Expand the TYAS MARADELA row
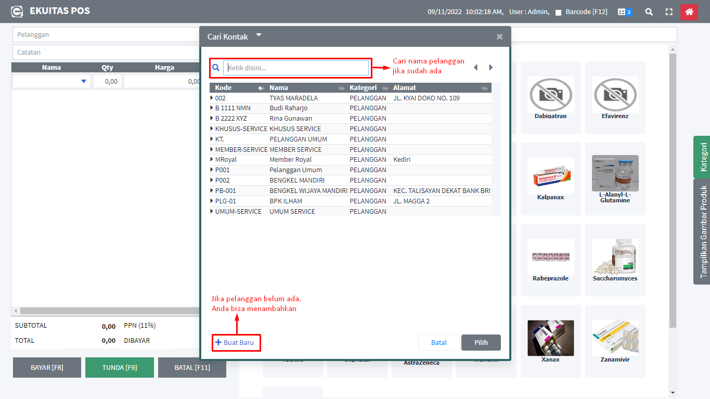Image resolution: width=710 pixels, height=399 pixels. click(212, 98)
